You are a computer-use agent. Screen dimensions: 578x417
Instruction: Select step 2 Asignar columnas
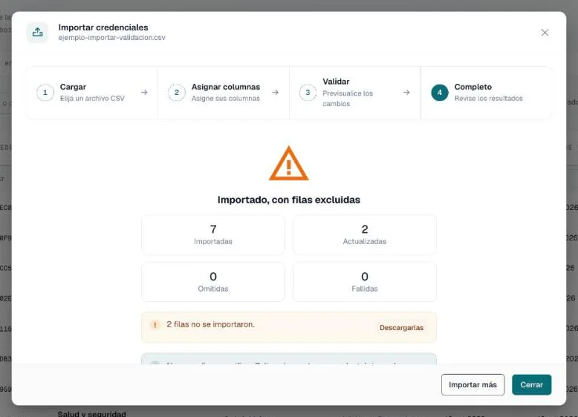point(224,93)
